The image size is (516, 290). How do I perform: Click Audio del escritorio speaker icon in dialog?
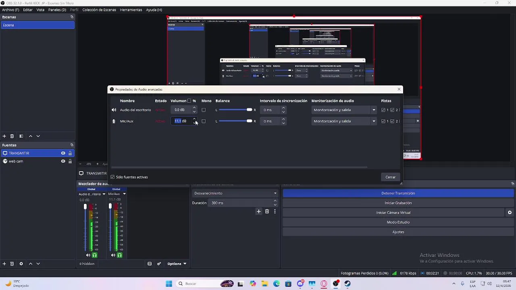[114, 110]
